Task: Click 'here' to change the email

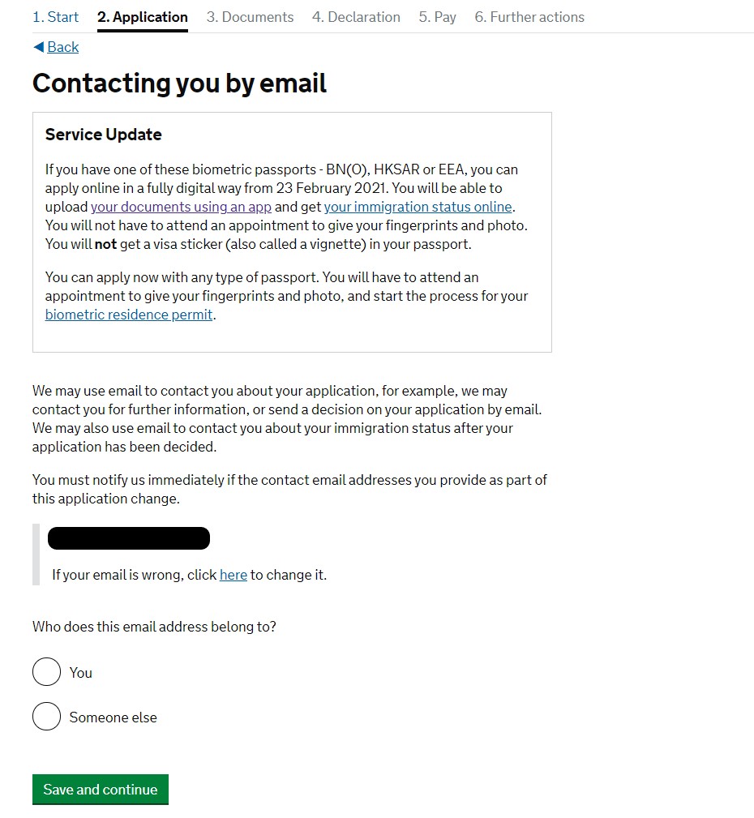Action: tap(233, 575)
